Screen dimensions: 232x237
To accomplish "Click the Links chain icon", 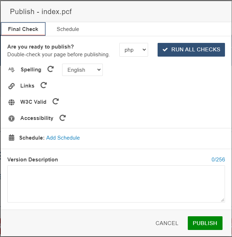I will pos(12,86).
